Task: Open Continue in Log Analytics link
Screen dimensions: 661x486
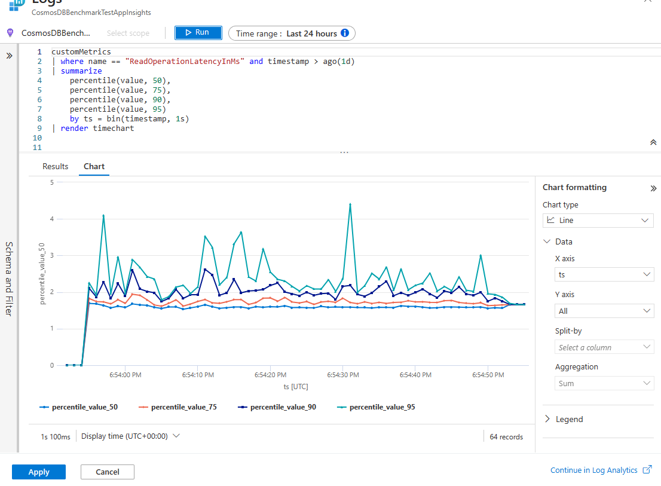Action: click(593, 470)
